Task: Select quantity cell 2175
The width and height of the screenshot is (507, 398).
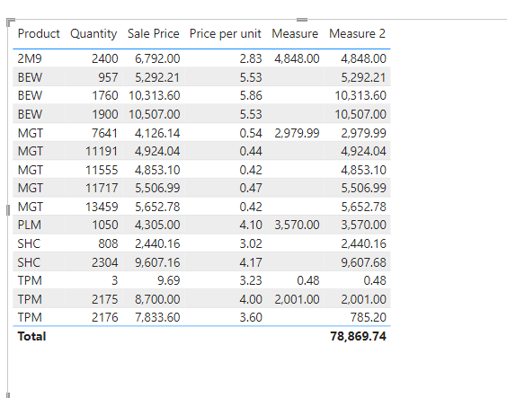Action: tap(105, 299)
